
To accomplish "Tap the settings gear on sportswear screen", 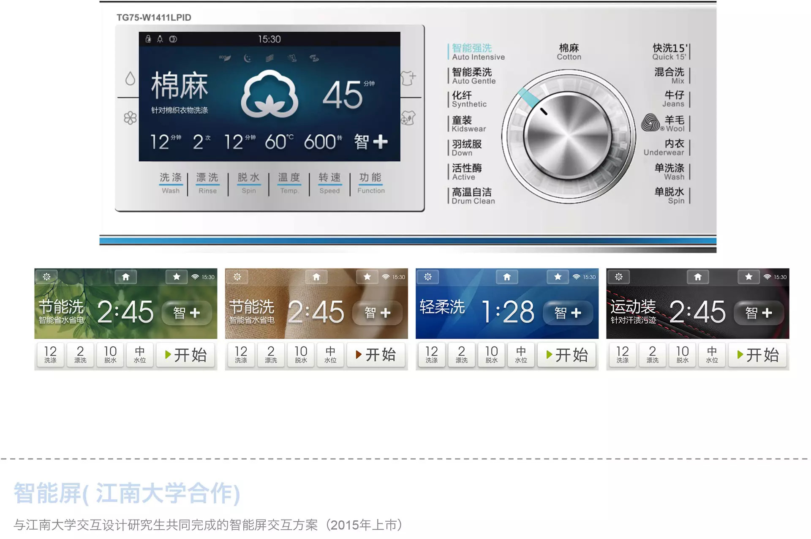I will click(619, 277).
